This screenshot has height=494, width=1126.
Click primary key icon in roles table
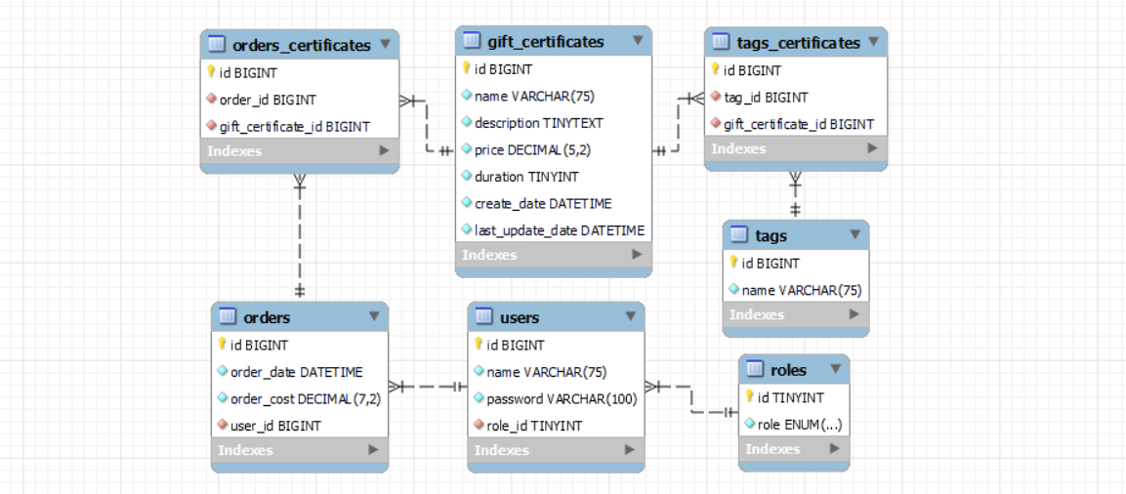pyautogui.click(x=749, y=396)
